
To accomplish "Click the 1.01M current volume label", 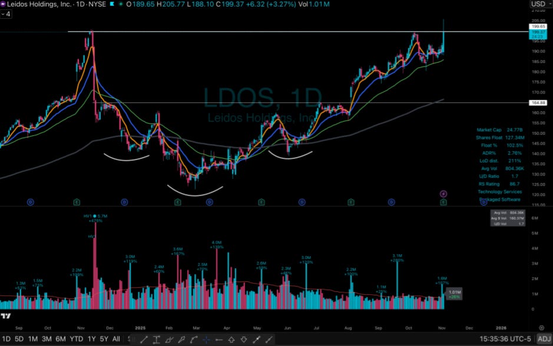I will pyautogui.click(x=455, y=294).
